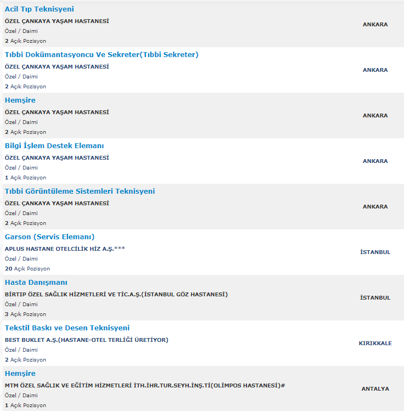
Task: Open the Acil Tıp Teknisyeni job listing
Action: coord(39,9)
